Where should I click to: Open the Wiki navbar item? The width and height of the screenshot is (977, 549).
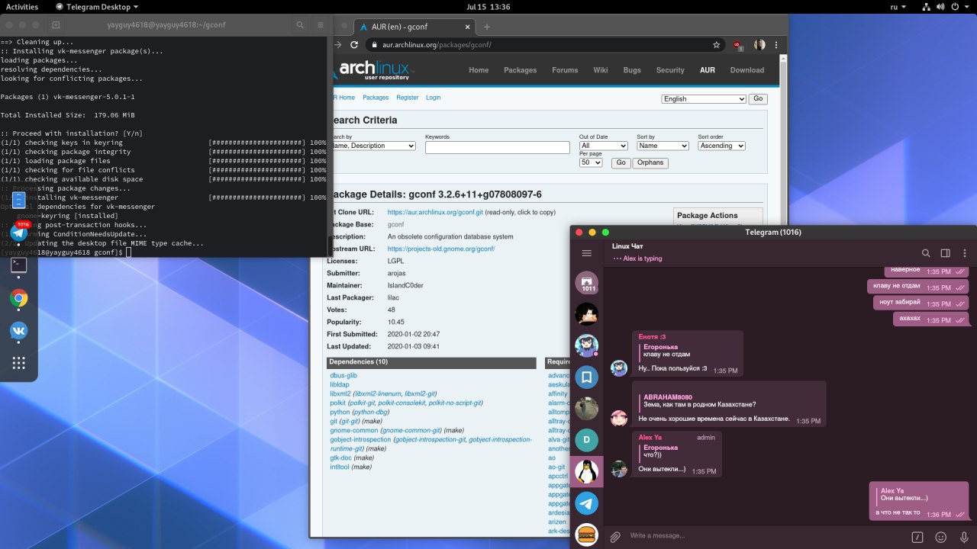click(x=601, y=70)
